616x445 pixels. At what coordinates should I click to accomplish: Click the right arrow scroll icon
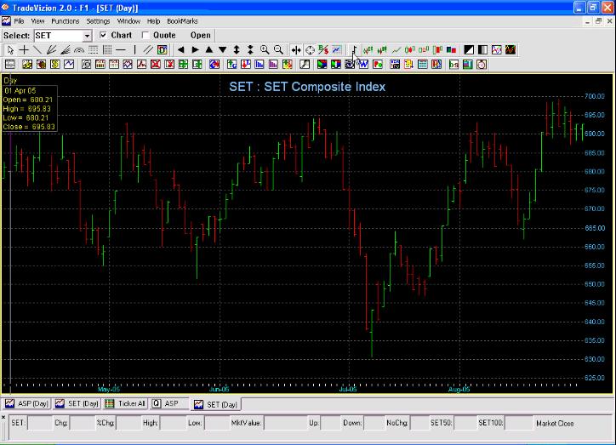[x=195, y=50]
